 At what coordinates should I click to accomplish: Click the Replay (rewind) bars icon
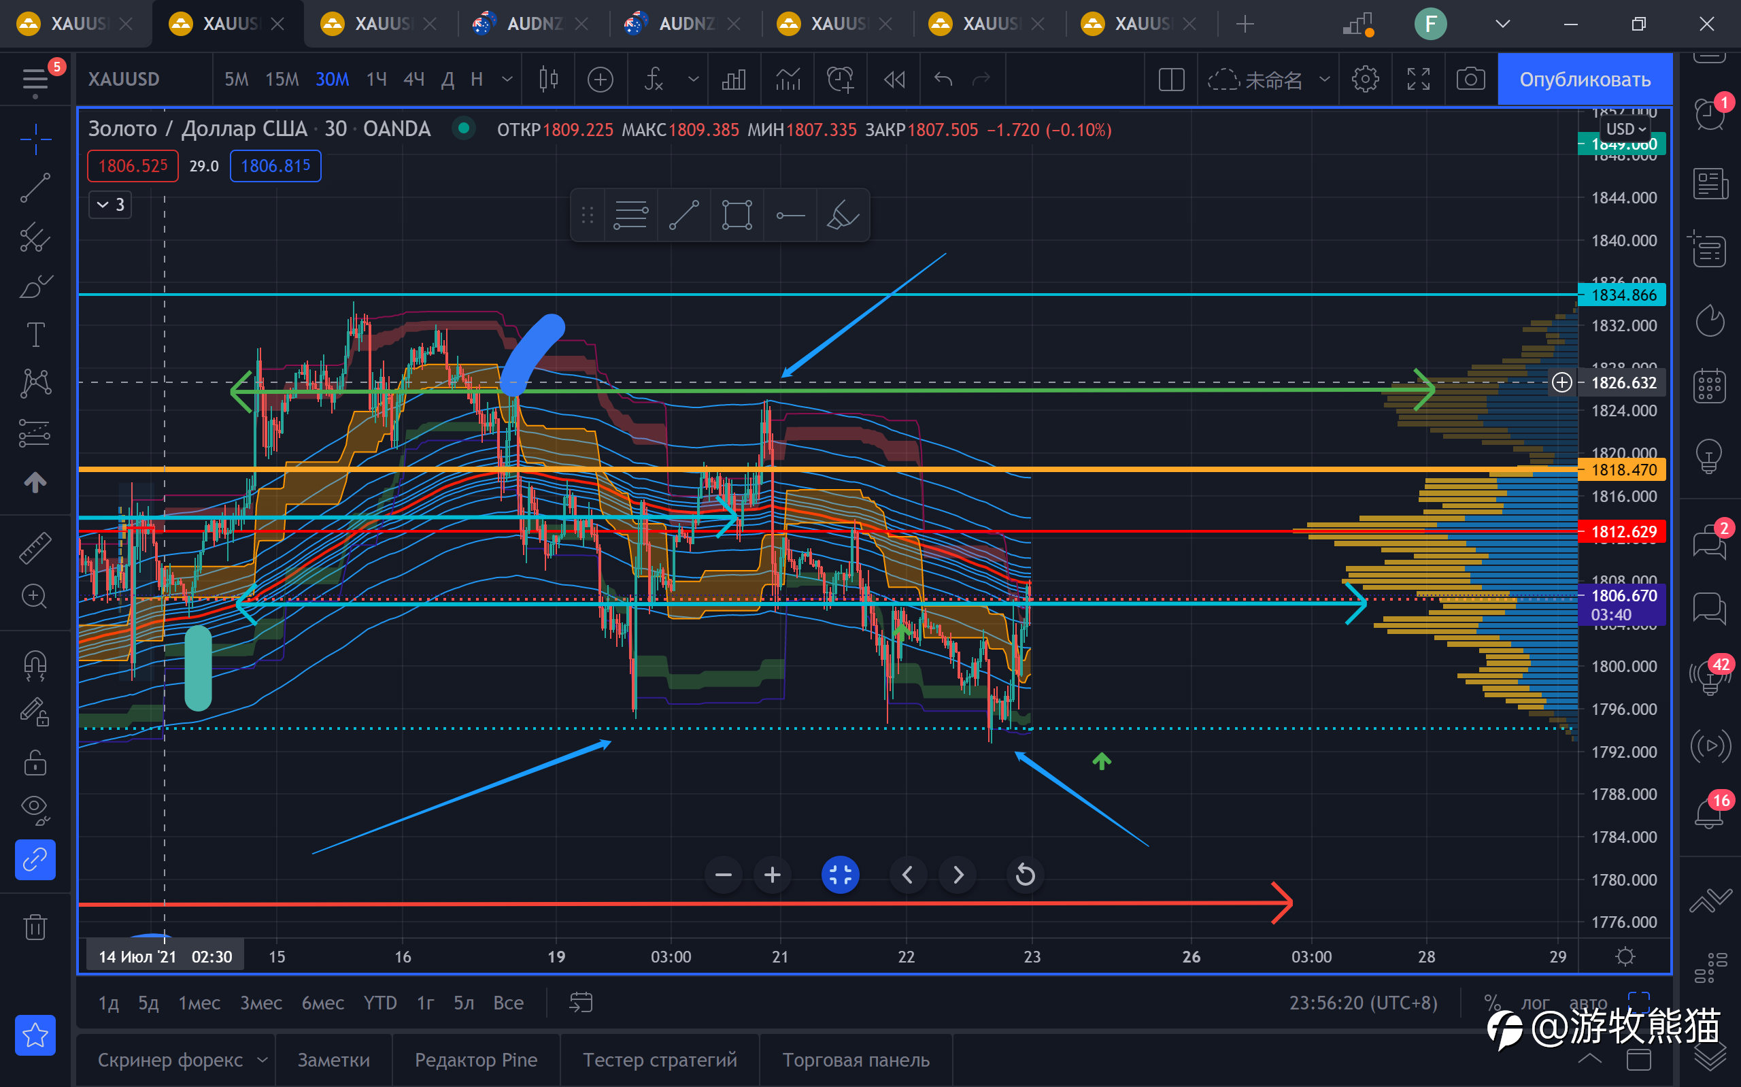point(894,79)
